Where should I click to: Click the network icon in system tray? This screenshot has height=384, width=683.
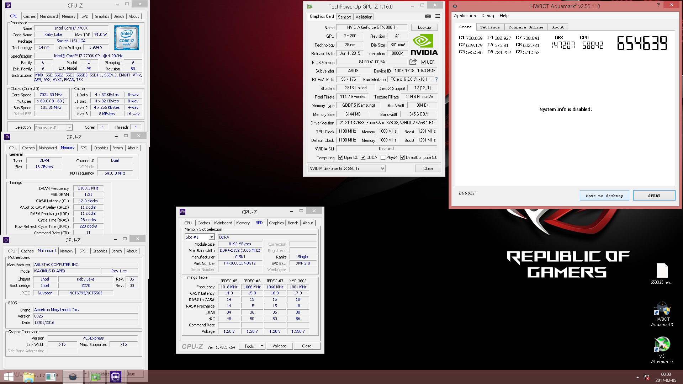[646, 377]
